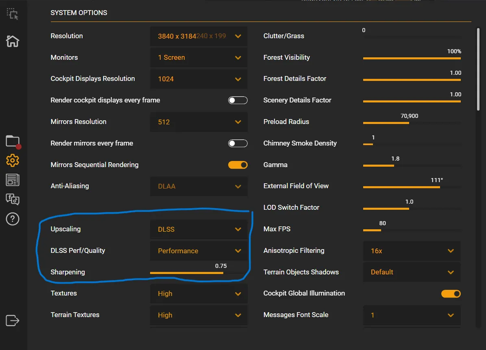Open the Monitors dropdown showing 1 Screen

click(199, 58)
